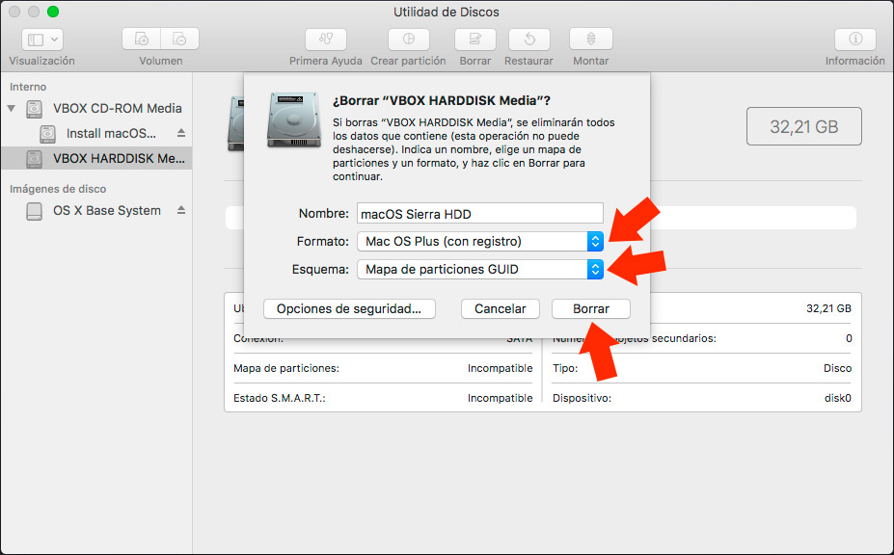This screenshot has height=555, width=894.
Task: Run Primera Ayuda first aid tool
Action: click(326, 39)
